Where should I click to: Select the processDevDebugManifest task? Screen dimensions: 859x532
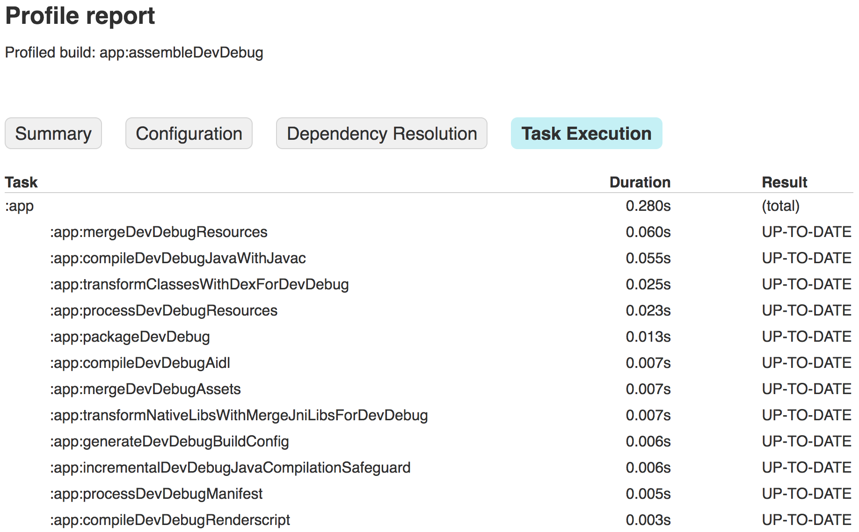click(x=156, y=494)
